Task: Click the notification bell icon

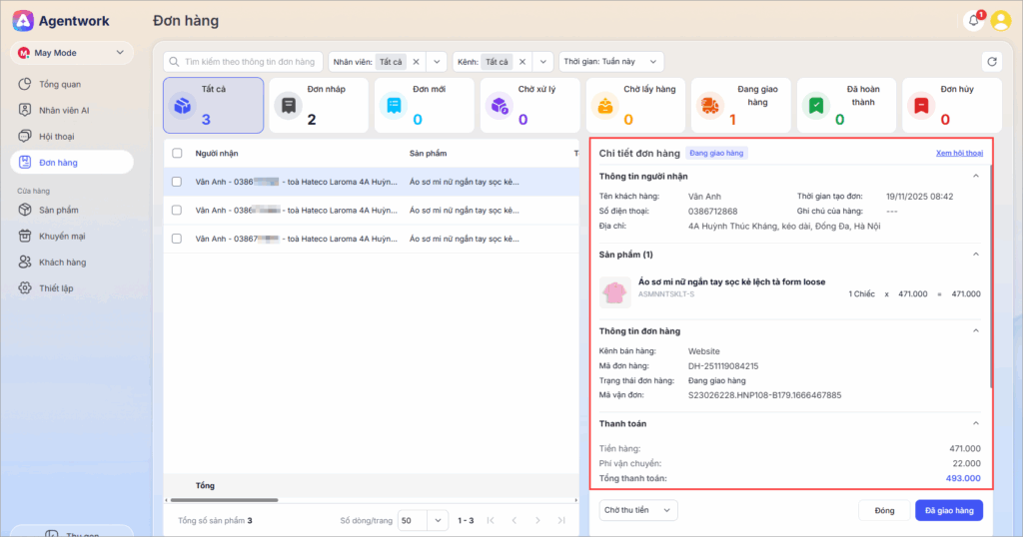Action: tap(973, 21)
